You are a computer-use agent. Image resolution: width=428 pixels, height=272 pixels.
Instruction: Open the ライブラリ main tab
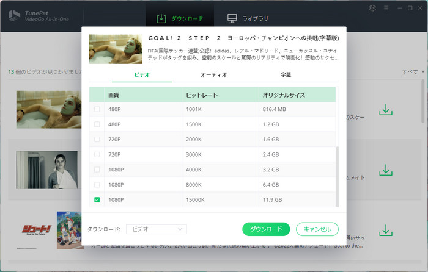tap(248, 18)
